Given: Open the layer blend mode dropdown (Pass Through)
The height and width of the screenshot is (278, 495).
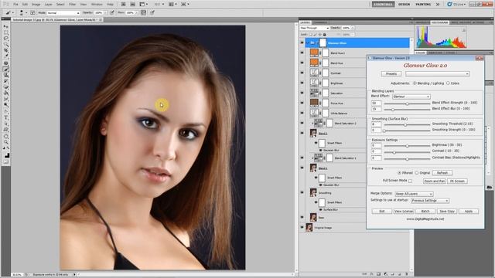Looking at the screenshot, I should [x=315, y=28].
